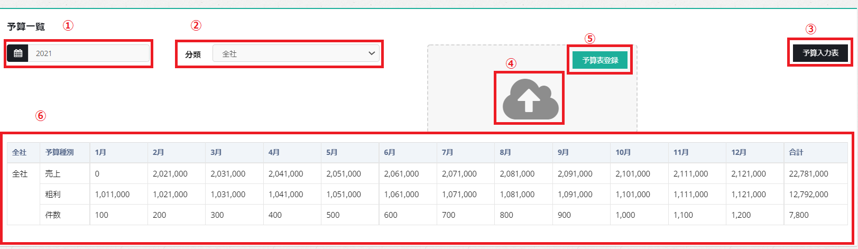
Task: Click the 全社 cell in first table row
Action: pyautogui.click(x=20, y=173)
